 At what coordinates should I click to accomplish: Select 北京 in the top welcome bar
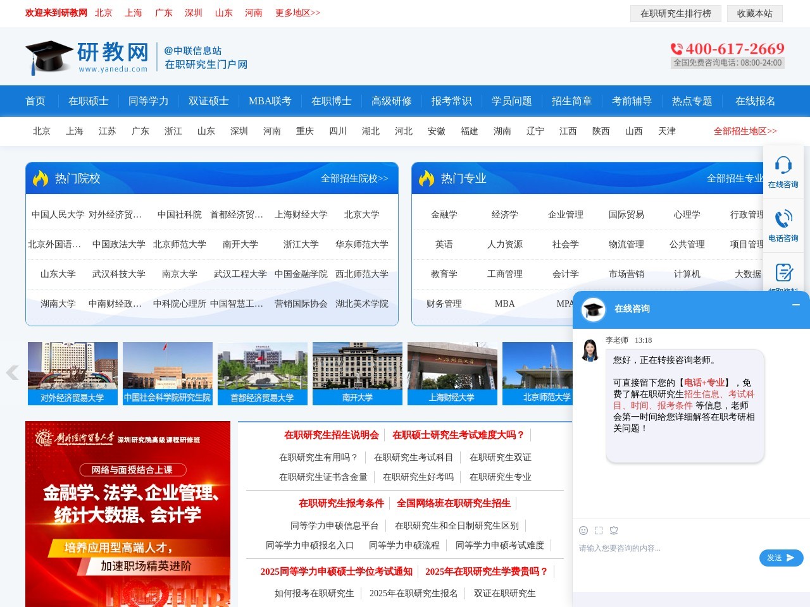coord(104,13)
